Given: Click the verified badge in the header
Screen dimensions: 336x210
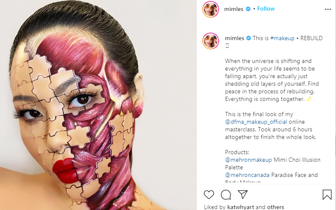Looking at the screenshot, I should click(x=249, y=9).
